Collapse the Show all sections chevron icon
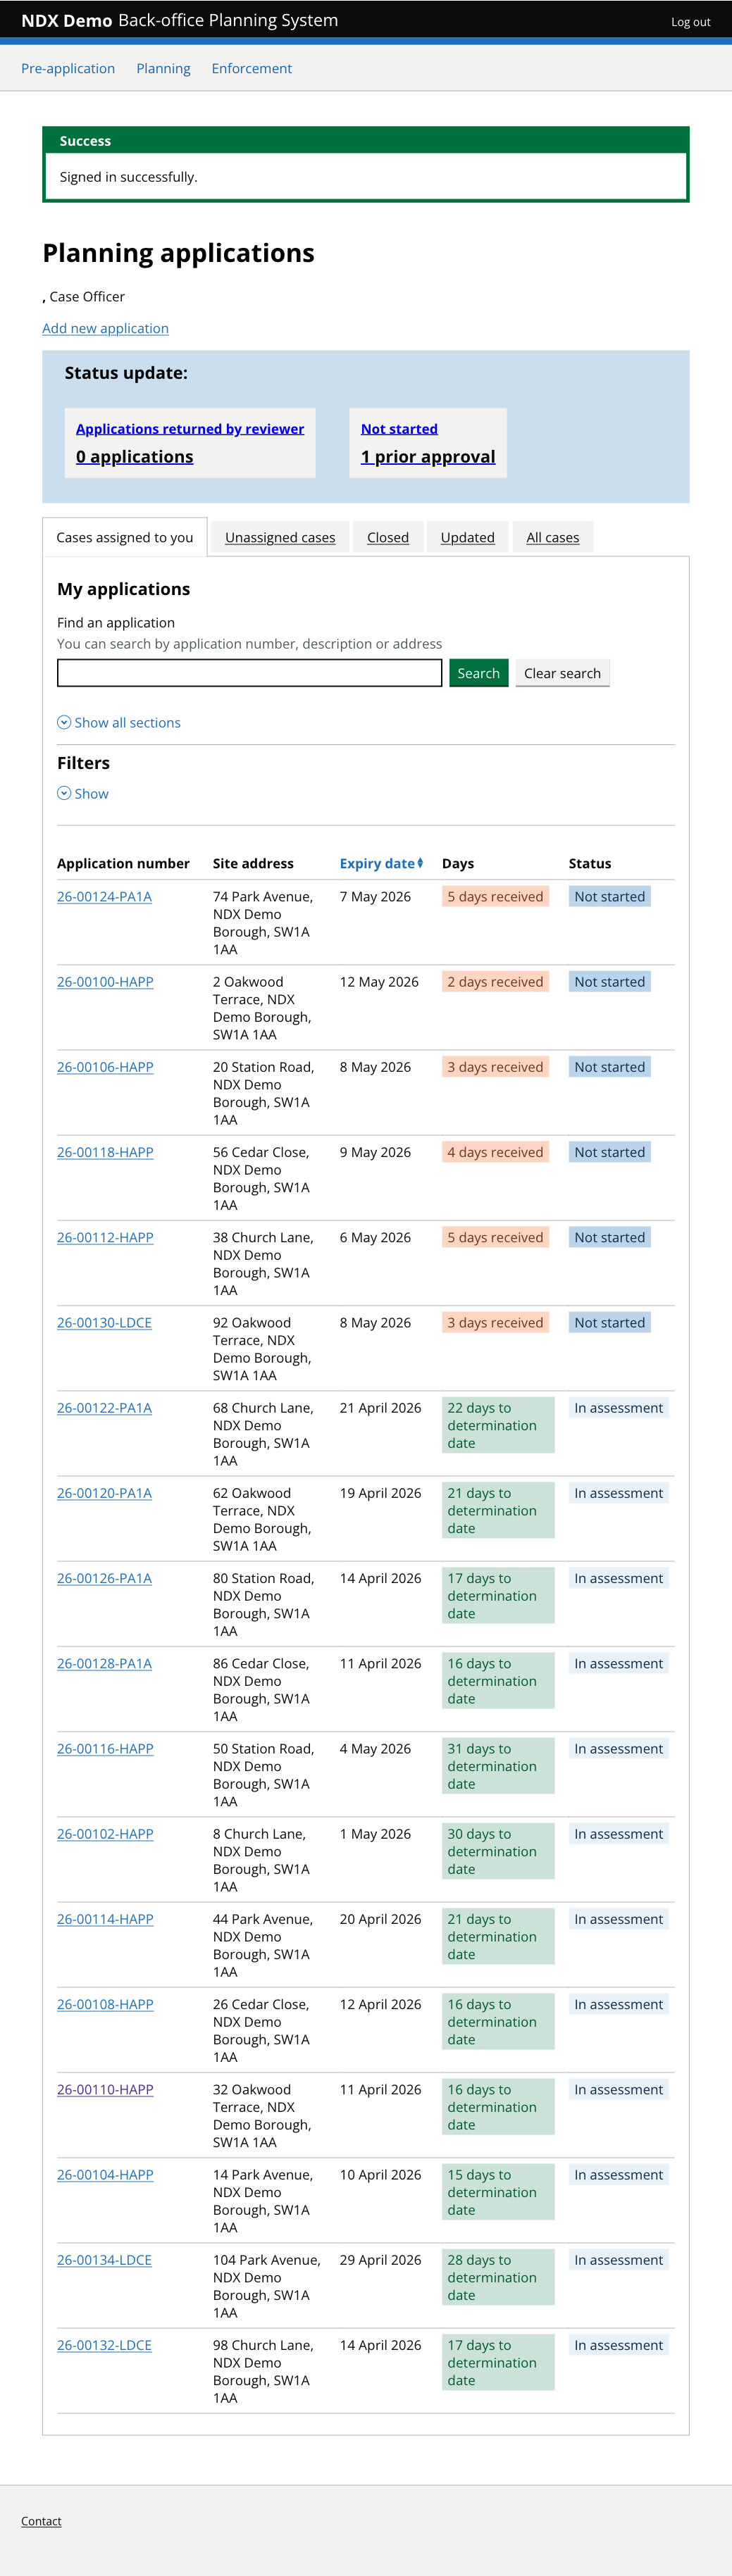Viewport: 732px width, 2576px height. pos(63,722)
